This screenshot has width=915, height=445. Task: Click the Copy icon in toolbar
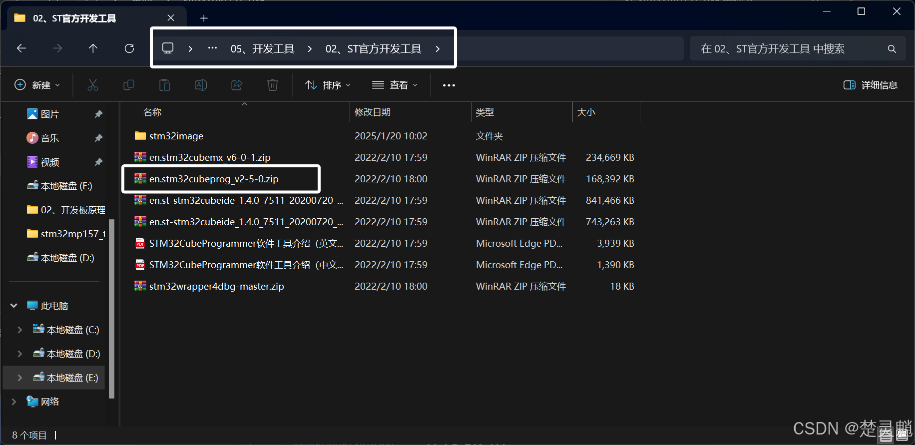click(x=129, y=85)
